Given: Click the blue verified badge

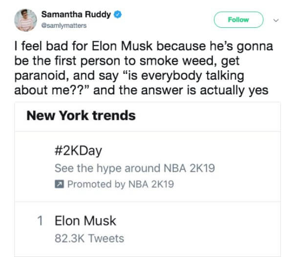Looking at the screenshot, I should [117, 15].
